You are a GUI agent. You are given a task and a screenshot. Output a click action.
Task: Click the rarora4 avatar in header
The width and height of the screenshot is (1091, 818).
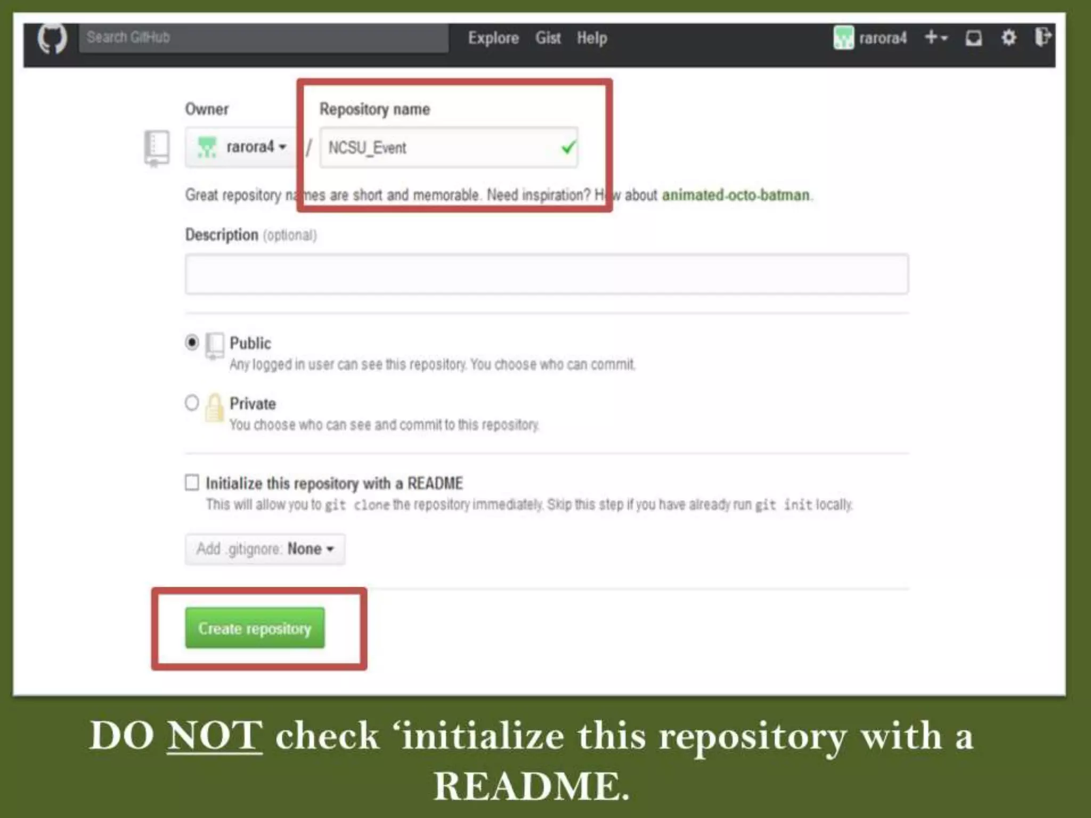pyautogui.click(x=843, y=38)
